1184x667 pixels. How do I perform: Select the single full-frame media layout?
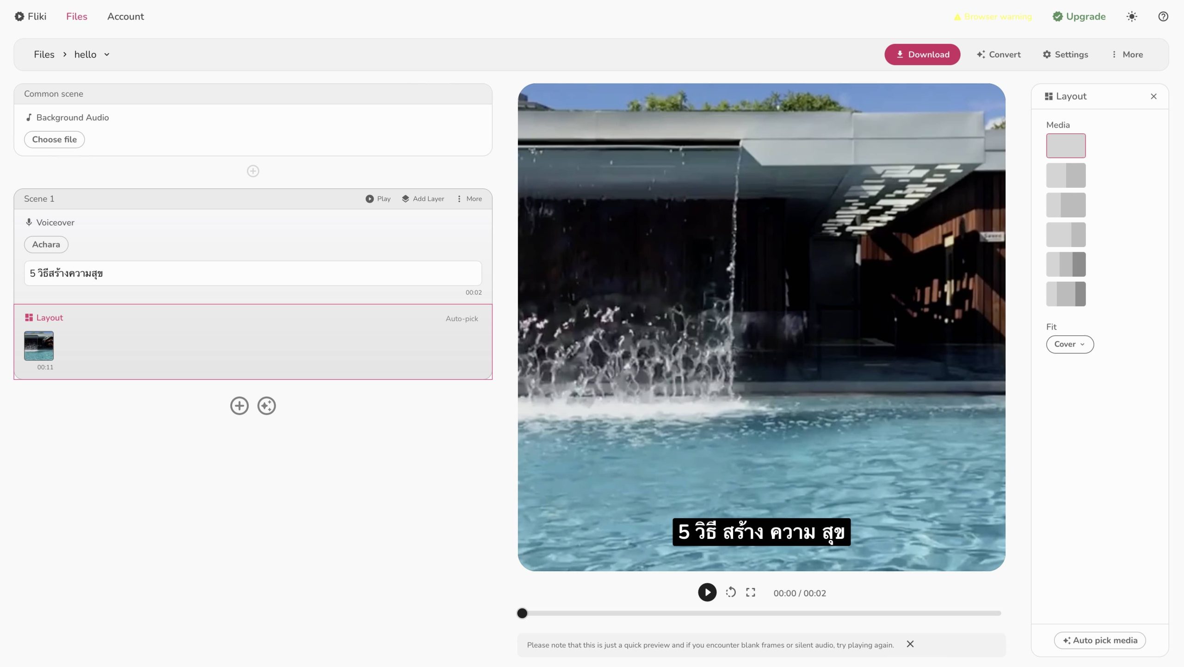tap(1066, 146)
